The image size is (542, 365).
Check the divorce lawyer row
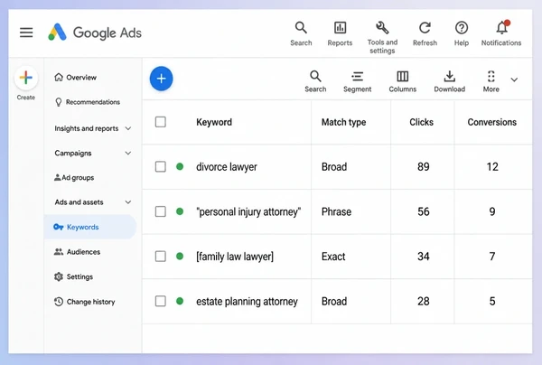[161, 166]
